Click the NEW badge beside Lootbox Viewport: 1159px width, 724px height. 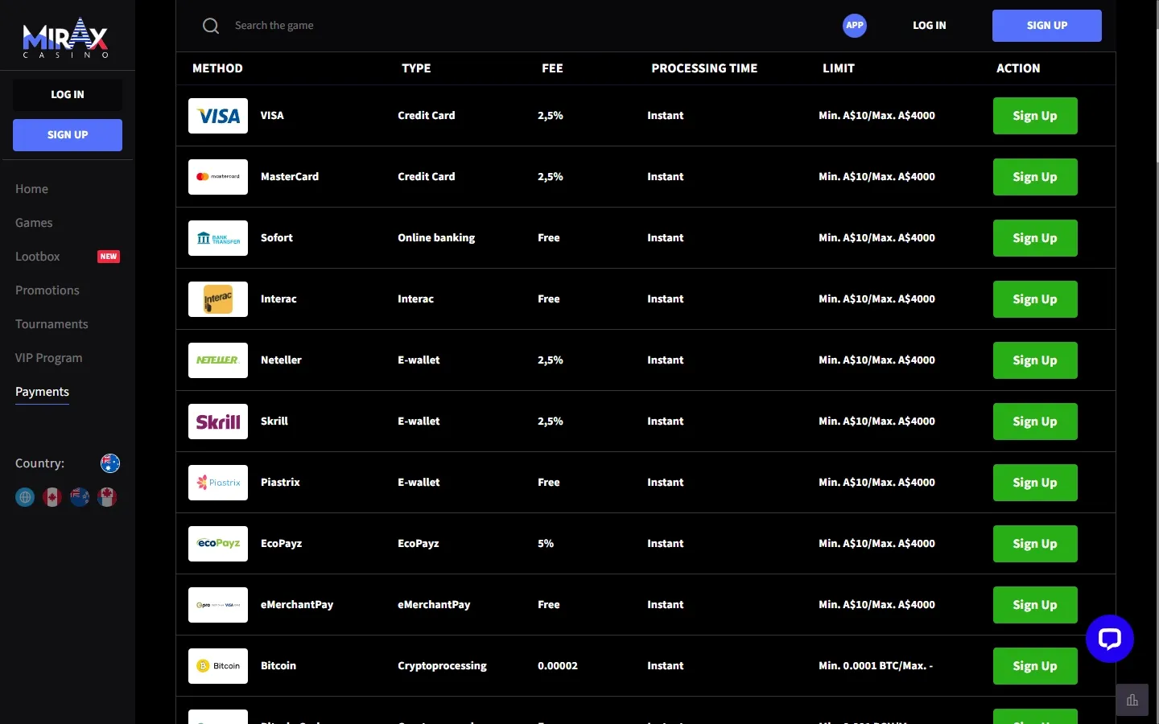click(x=109, y=257)
